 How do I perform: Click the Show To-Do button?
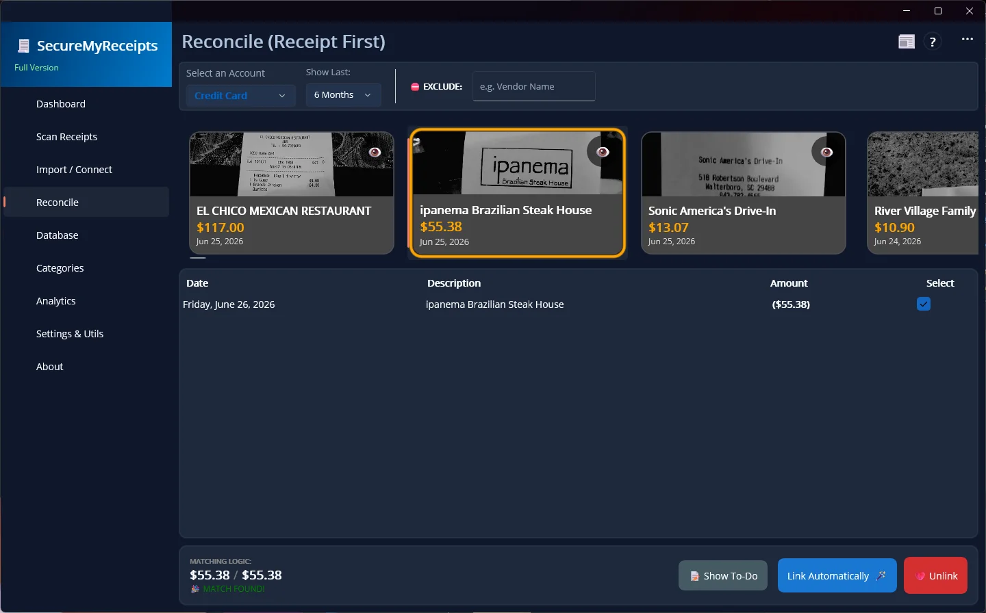(723, 575)
